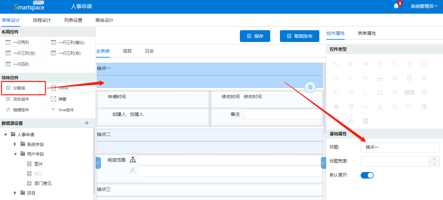Select the Vue组件 special control
Image resolution: width=443 pixels, height=200 pixels.
click(70, 110)
